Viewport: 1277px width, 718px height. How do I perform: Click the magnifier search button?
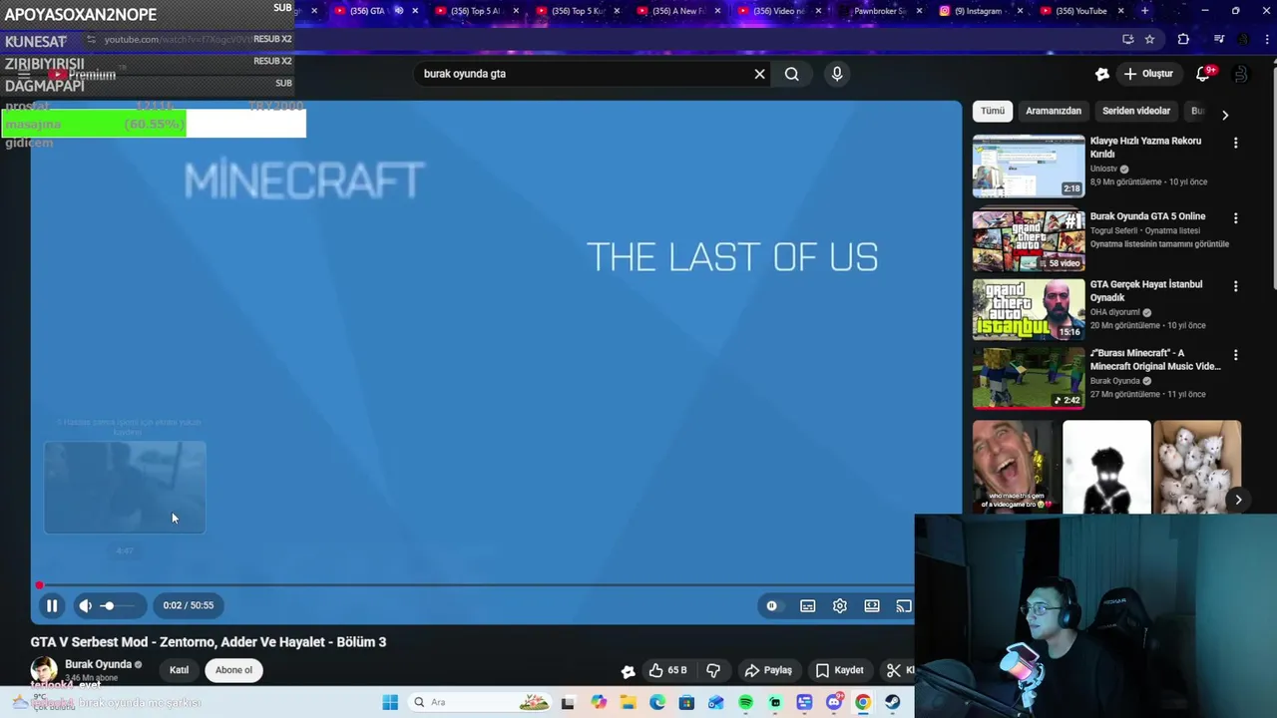coord(792,74)
